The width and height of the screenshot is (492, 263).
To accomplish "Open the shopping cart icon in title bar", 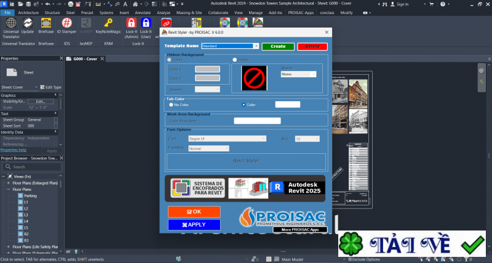I will click(x=432, y=4).
